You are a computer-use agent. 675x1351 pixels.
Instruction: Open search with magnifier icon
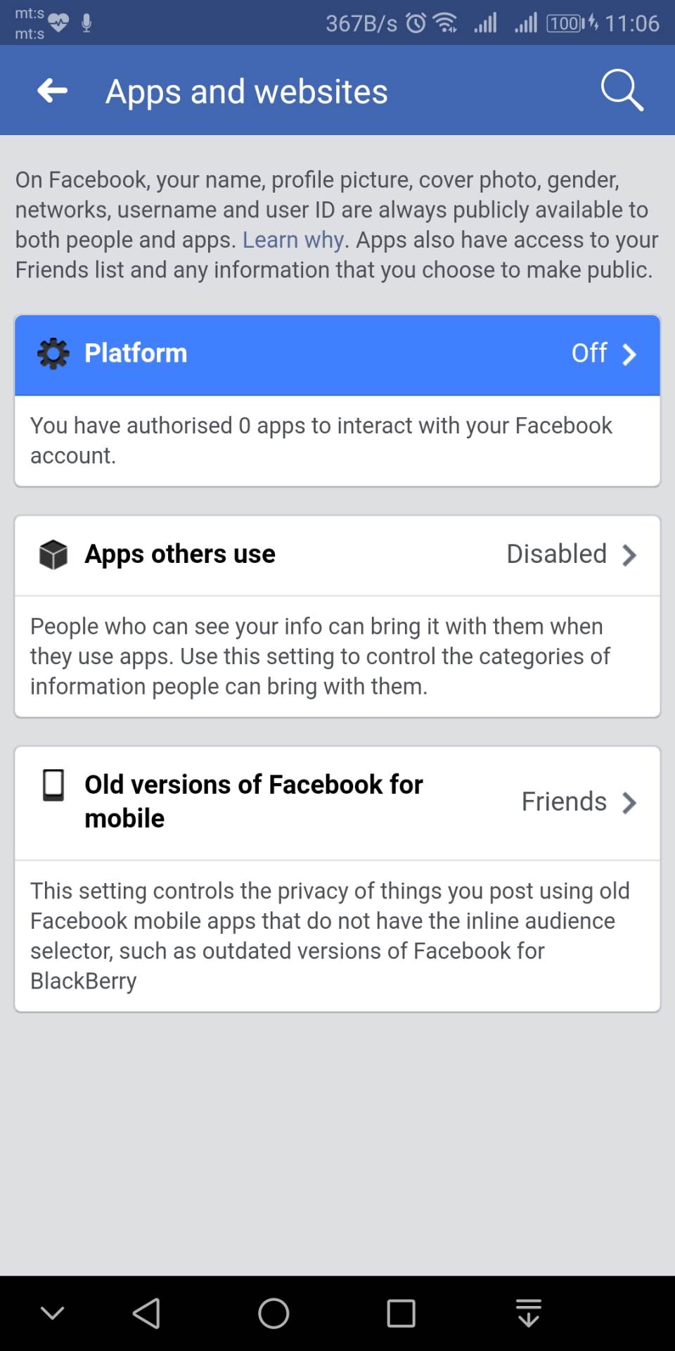(622, 90)
